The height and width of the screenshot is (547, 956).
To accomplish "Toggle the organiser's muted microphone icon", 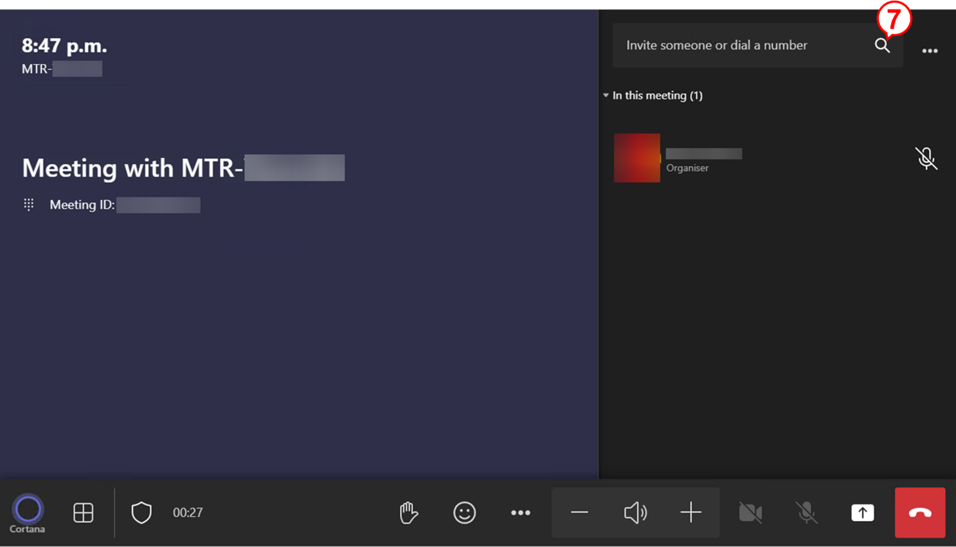I will click(926, 158).
